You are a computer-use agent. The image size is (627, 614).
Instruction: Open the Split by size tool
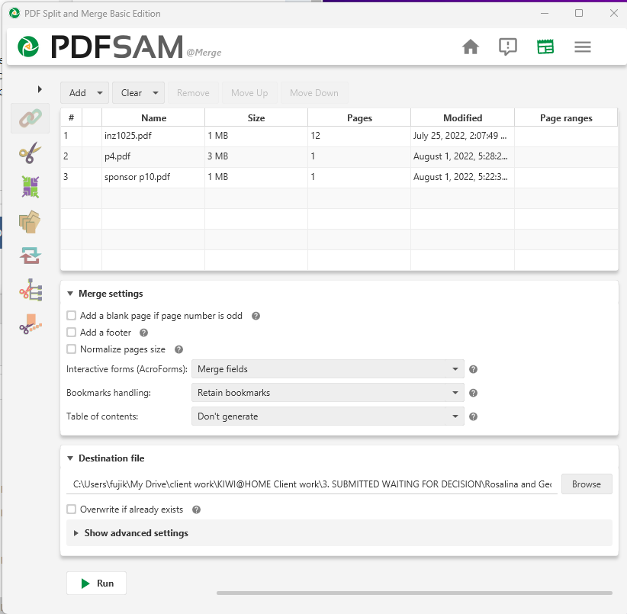pos(30,324)
